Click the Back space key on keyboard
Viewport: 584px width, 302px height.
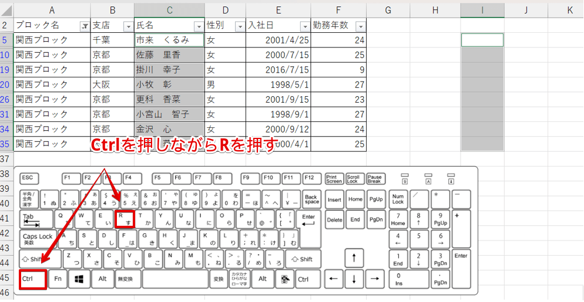311,199
